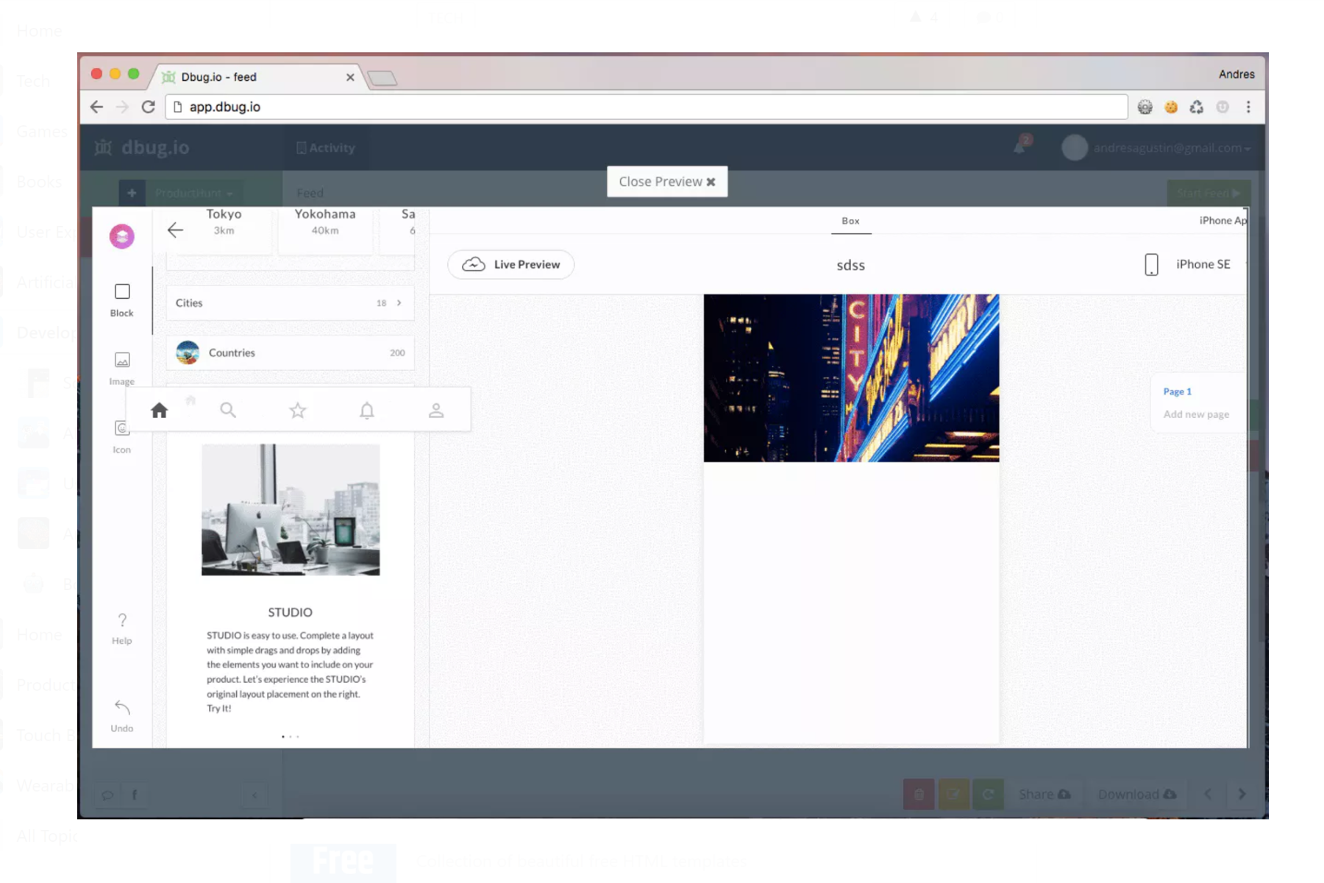Viewport: 1324px width, 883px height.
Task: Open the Chrome three-dot menu
Action: tap(1248, 107)
